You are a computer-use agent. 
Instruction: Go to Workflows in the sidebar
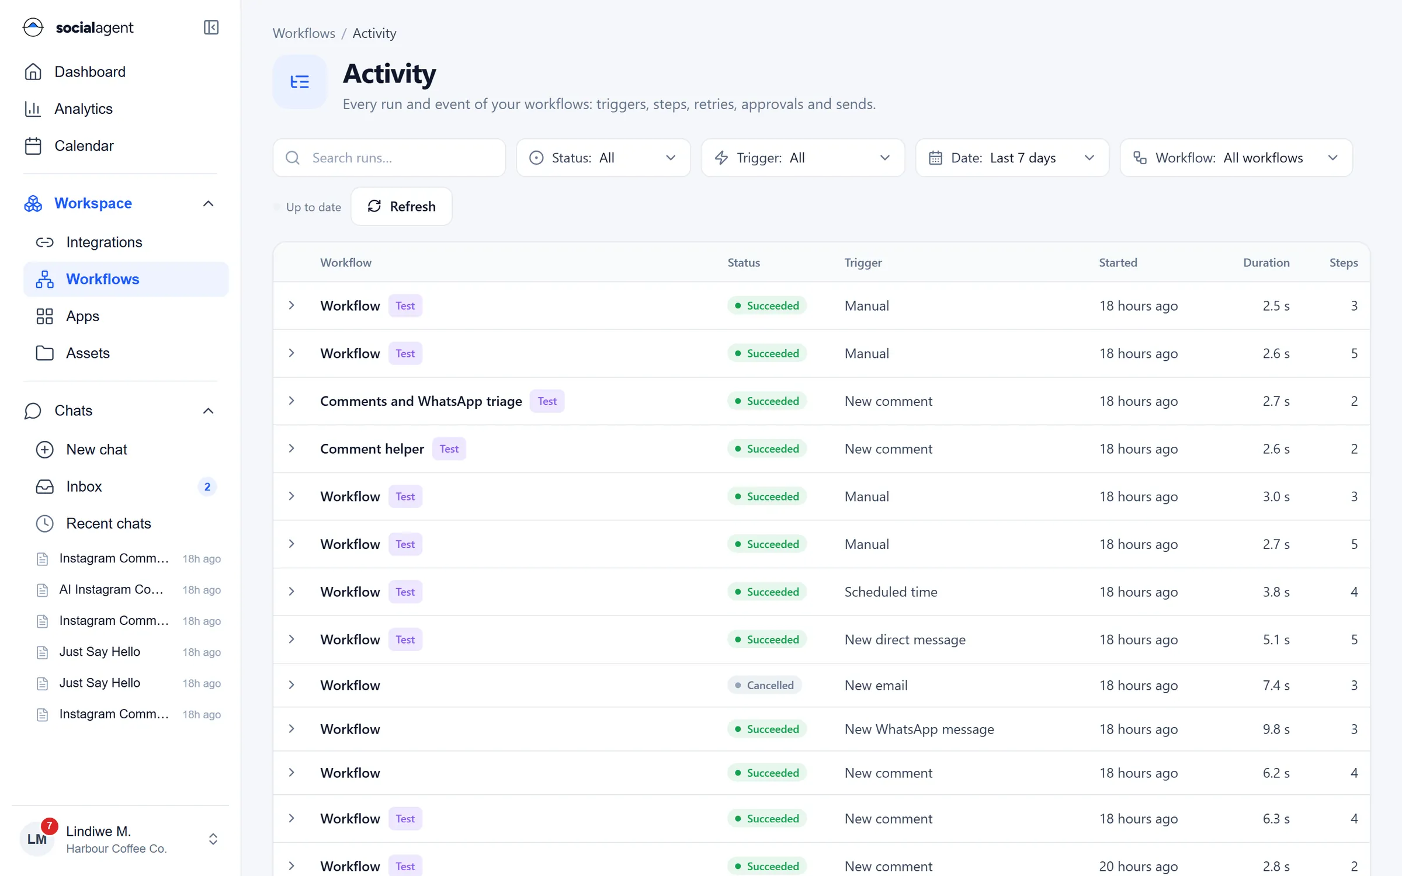point(126,279)
